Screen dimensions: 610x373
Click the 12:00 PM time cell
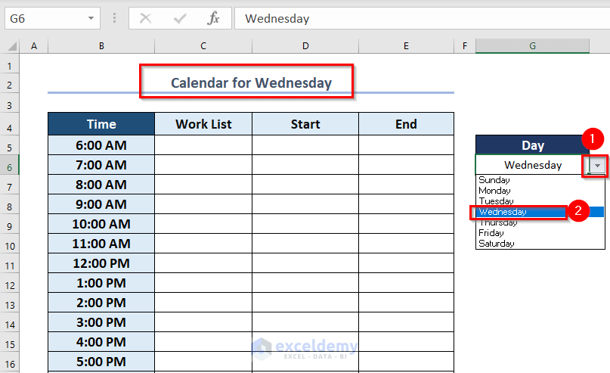click(x=101, y=263)
